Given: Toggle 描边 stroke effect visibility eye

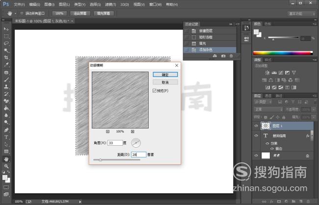Looking at the screenshot, I should 272,149.
